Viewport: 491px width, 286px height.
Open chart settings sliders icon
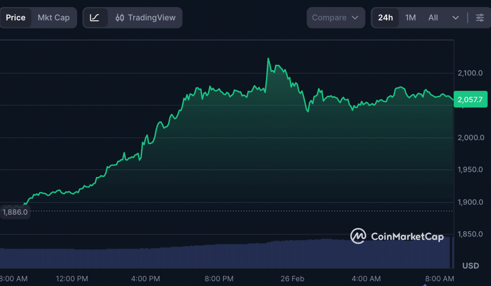coord(480,18)
